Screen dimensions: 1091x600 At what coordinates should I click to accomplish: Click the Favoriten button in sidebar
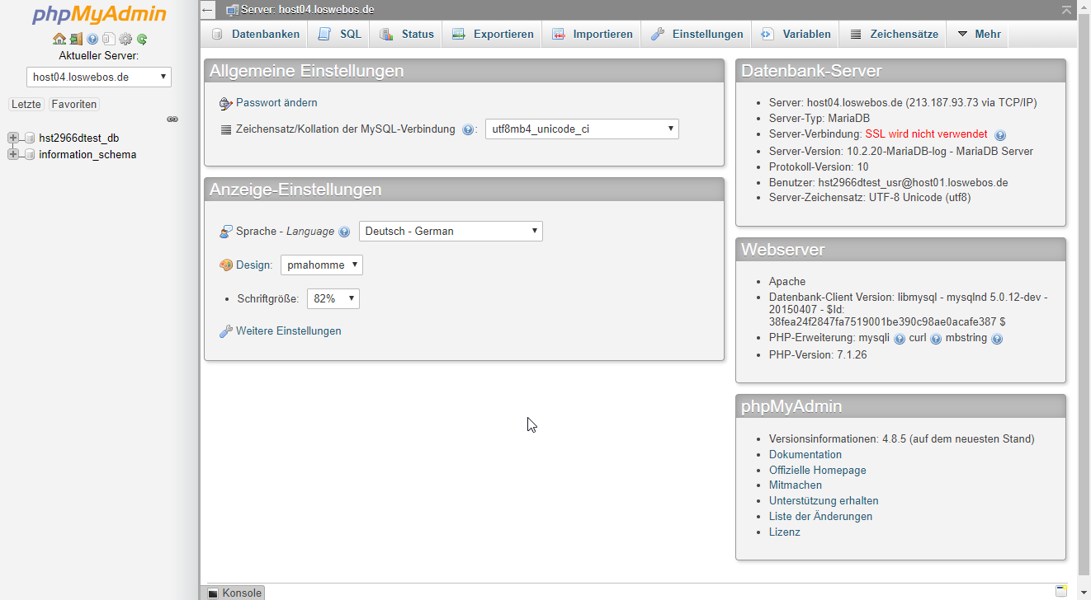(74, 105)
